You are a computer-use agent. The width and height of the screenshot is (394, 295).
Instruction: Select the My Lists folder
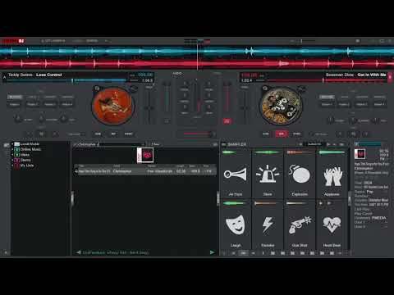click(27, 166)
